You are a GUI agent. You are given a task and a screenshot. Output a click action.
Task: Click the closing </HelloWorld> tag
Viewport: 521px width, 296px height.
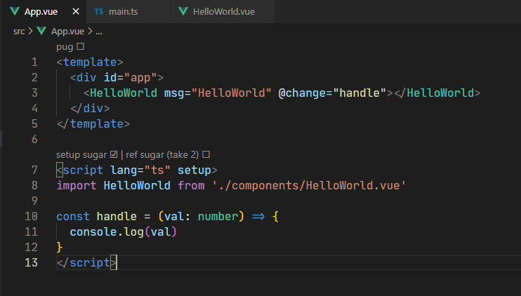437,93
